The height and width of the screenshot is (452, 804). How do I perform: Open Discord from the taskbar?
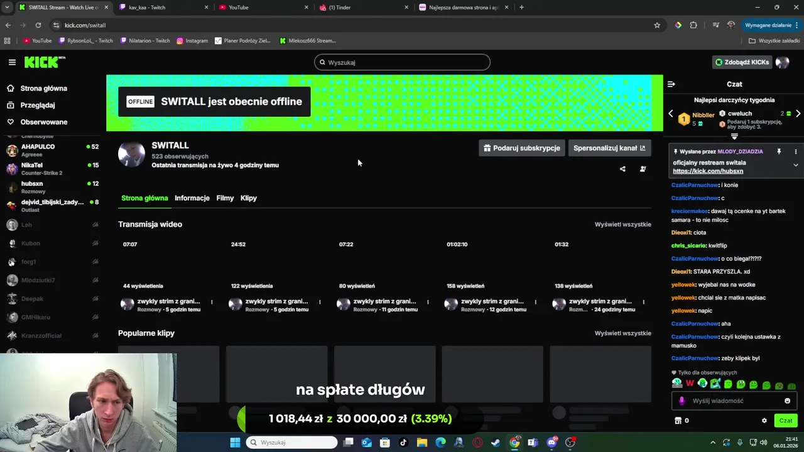point(551,443)
